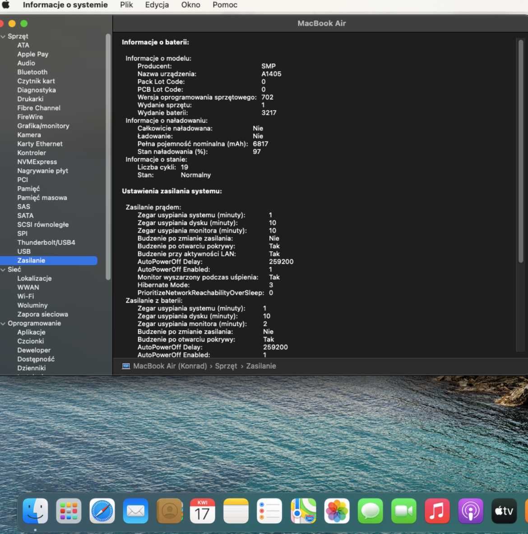Click the capacity value 6817
528x534 pixels.
(260, 144)
